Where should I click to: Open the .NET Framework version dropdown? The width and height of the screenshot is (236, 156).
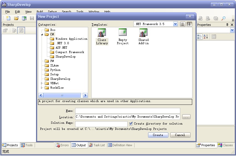click(175, 24)
